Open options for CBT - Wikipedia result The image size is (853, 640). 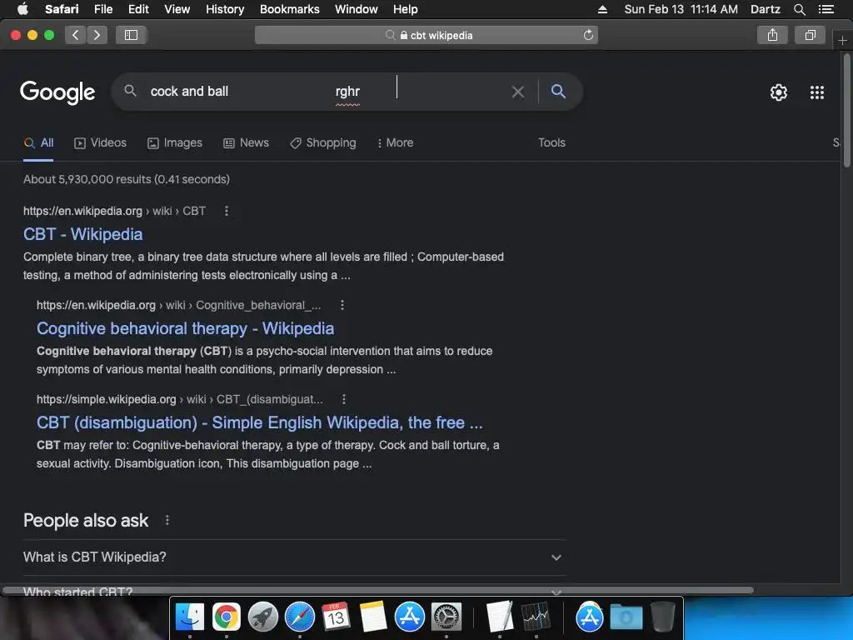click(x=227, y=211)
